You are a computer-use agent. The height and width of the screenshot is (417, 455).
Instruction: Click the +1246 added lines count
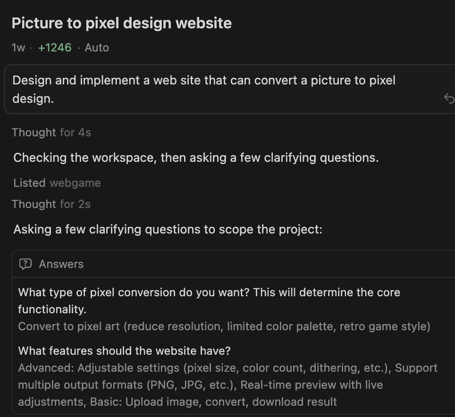[x=55, y=48]
